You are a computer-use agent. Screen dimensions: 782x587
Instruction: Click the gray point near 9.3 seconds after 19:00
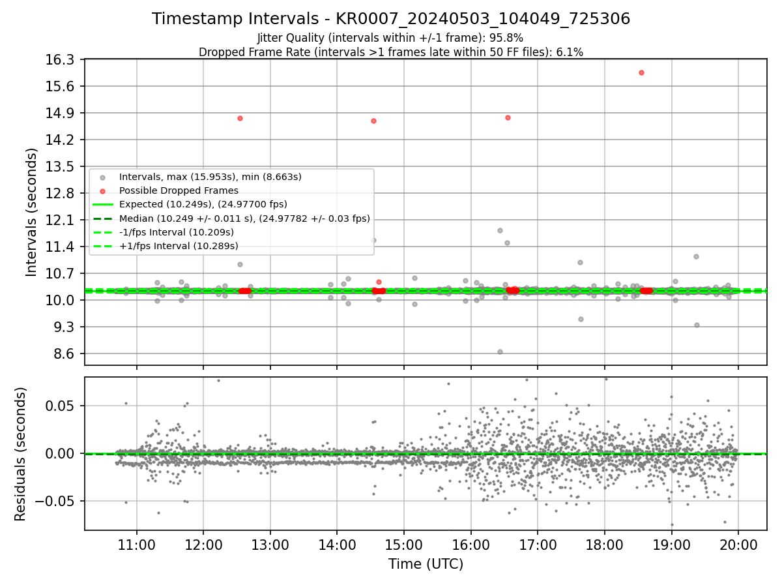point(697,325)
